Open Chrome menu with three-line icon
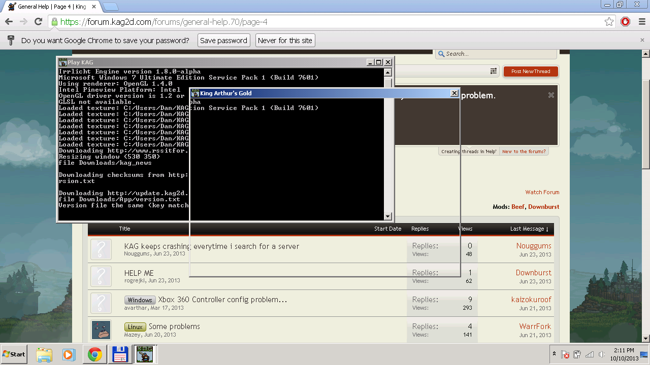Image resolution: width=650 pixels, height=365 pixels. click(641, 22)
